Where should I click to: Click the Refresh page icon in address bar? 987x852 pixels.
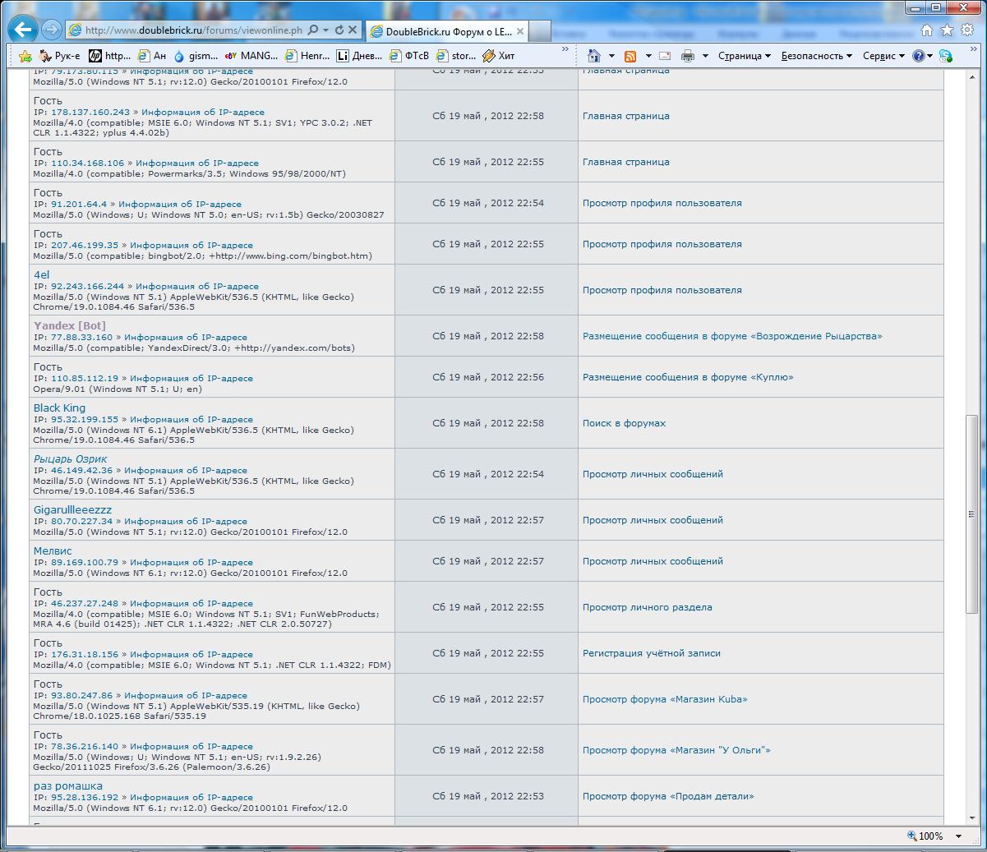point(339,30)
